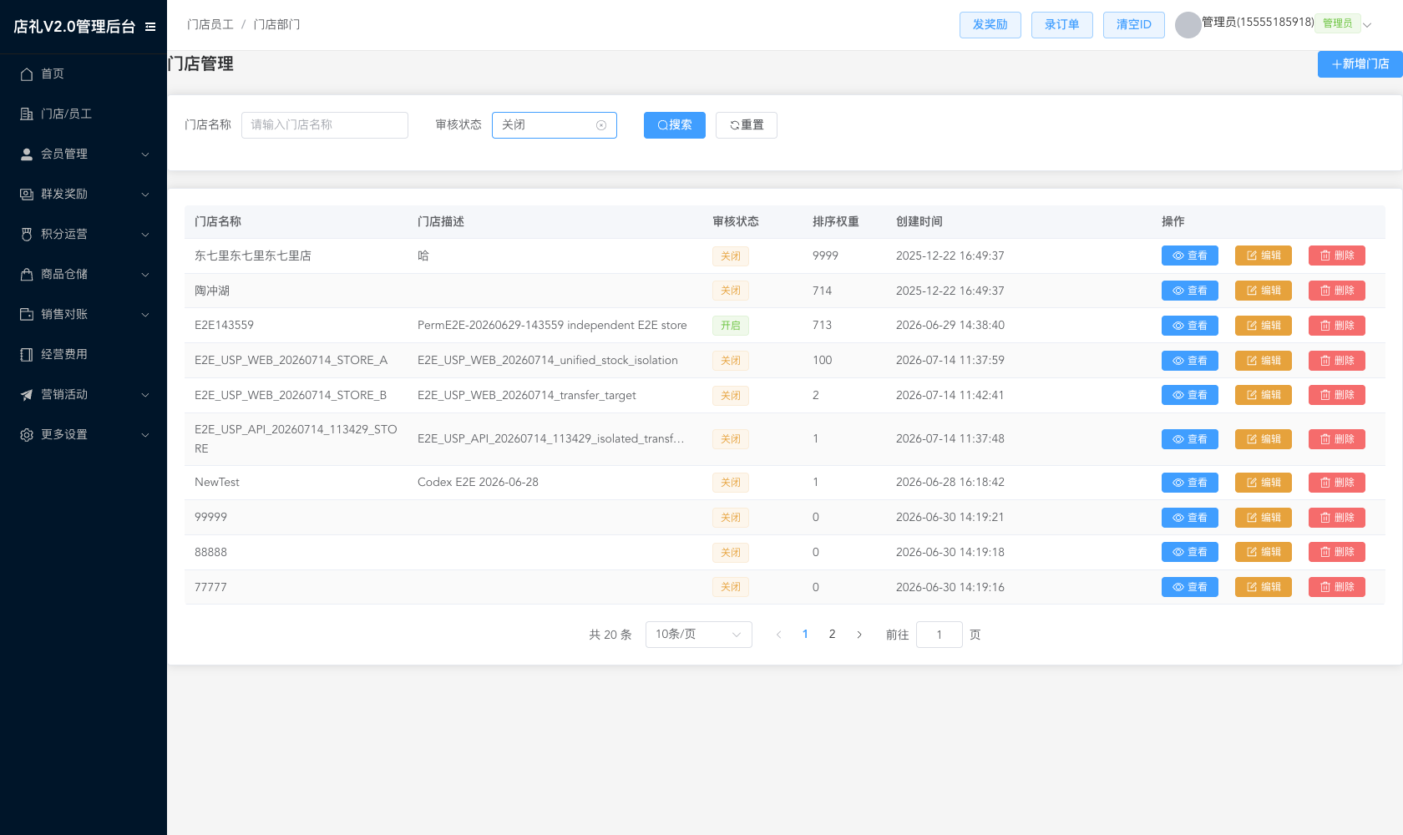The width and height of the screenshot is (1403, 835).
Task: Click the 录订单 button
Action: pyautogui.click(x=1062, y=25)
